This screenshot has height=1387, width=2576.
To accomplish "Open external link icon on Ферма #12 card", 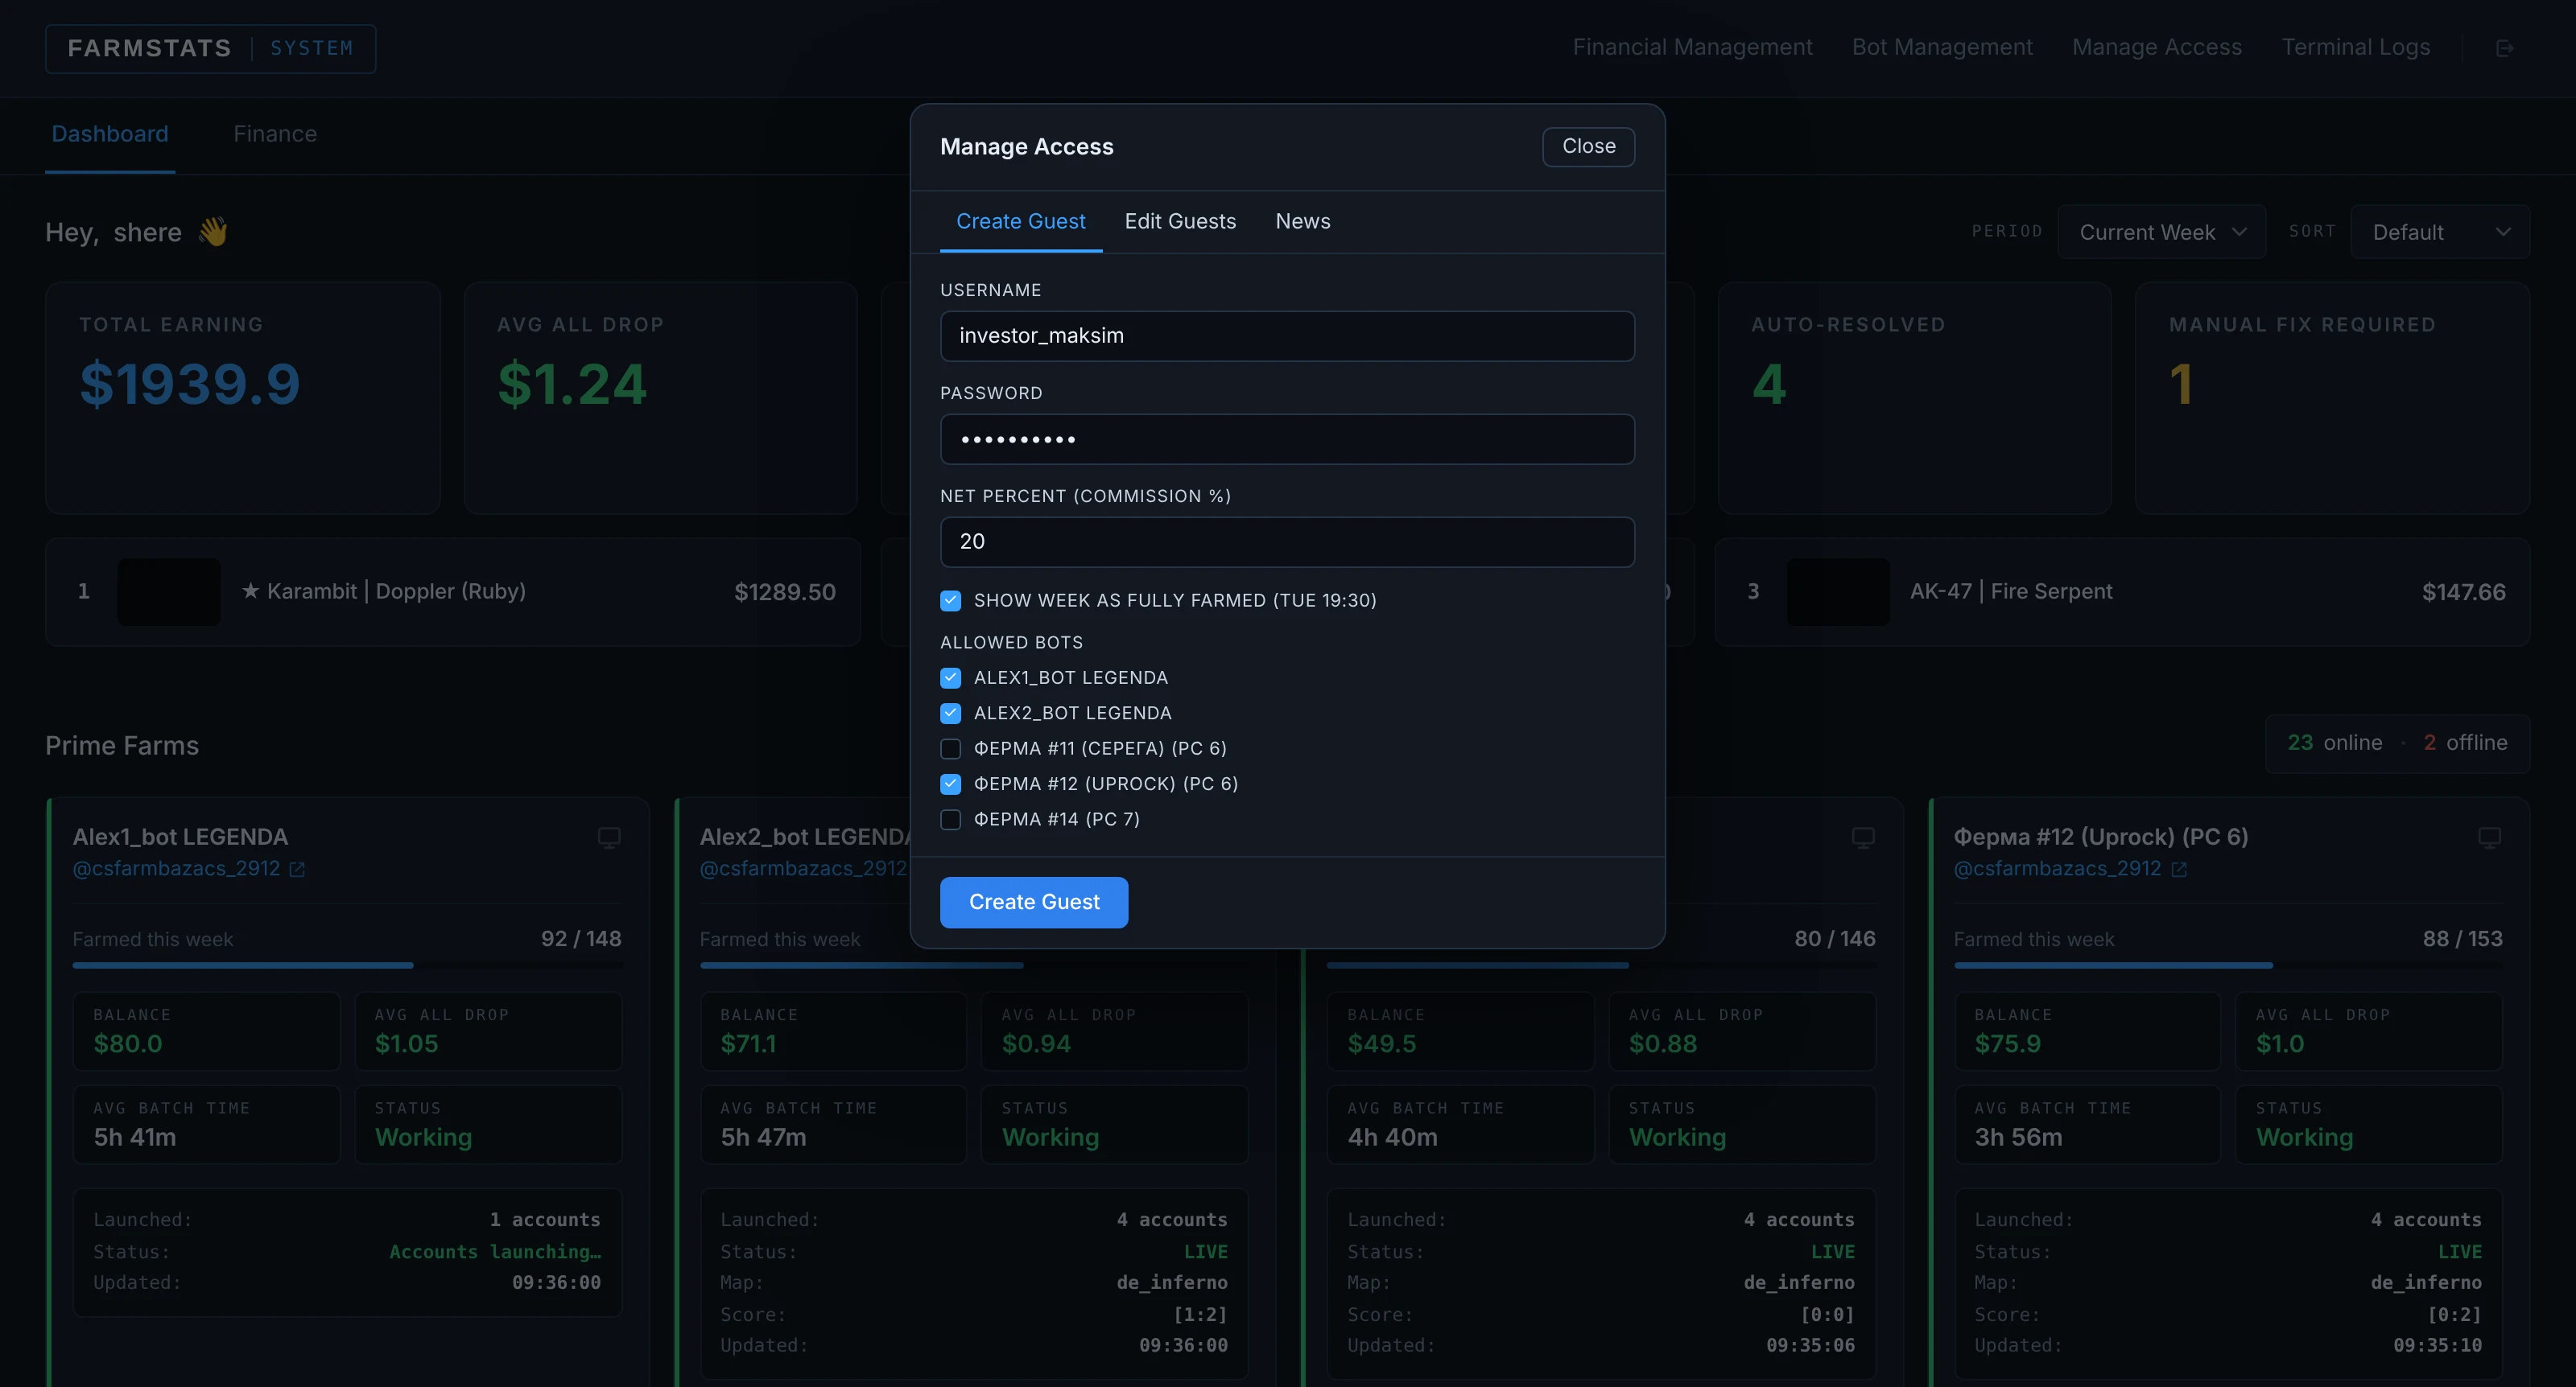I will 2179,870.
